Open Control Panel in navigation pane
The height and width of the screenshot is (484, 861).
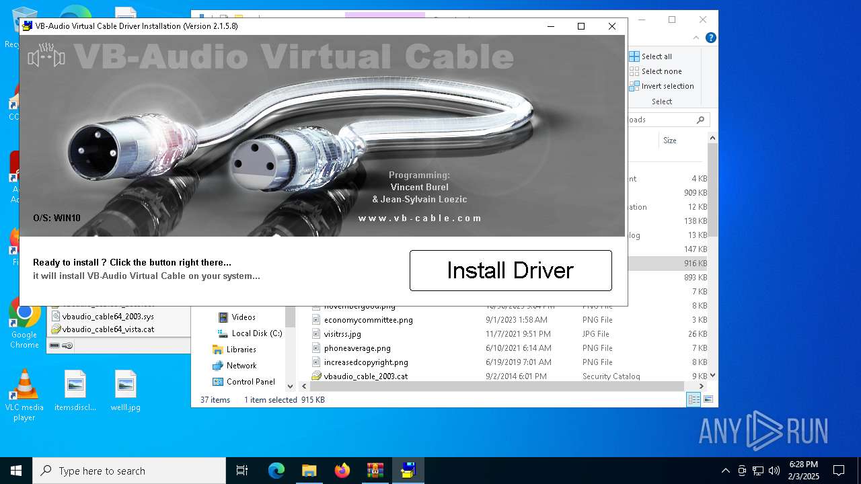coord(244,382)
